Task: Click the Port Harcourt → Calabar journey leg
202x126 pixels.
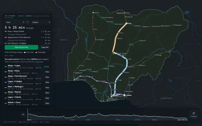Action: click(x=27, y=43)
